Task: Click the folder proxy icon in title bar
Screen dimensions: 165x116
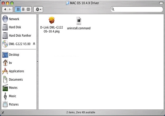Action: 68,3
